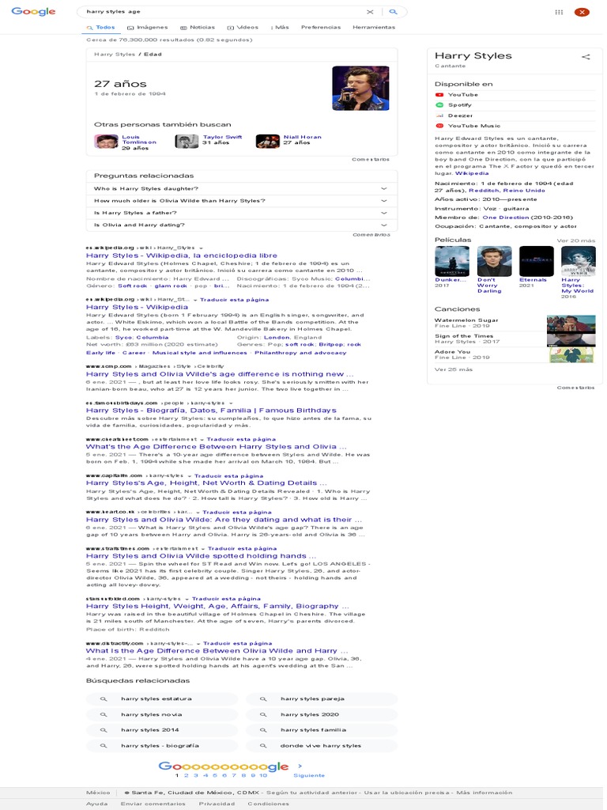Open dropdown arrow next to distractify.com result
This screenshot has height=810, width=607.
click(x=198, y=644)
